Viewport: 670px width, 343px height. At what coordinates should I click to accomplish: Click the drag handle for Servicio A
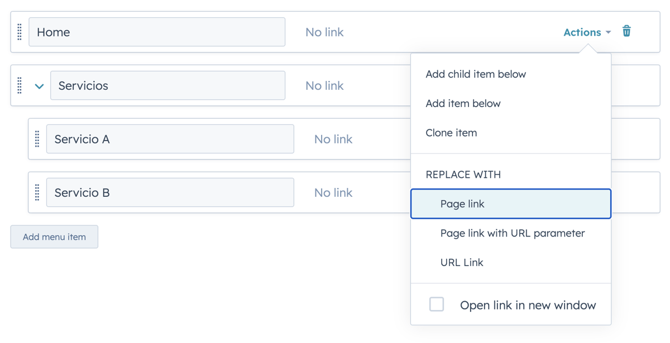(x=37, y=139)
